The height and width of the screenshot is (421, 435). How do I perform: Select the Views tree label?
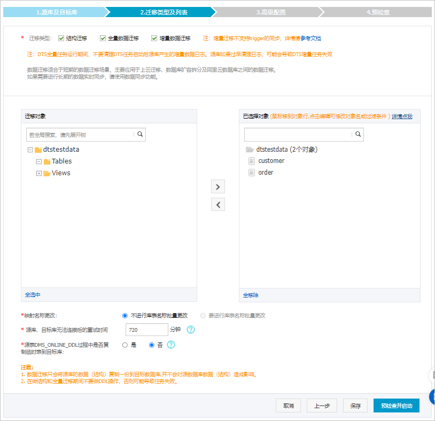pos(61,173)
